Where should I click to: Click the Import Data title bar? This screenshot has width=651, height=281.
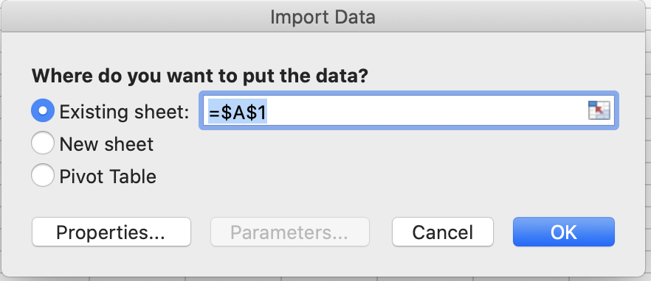[x=323, y=18]
